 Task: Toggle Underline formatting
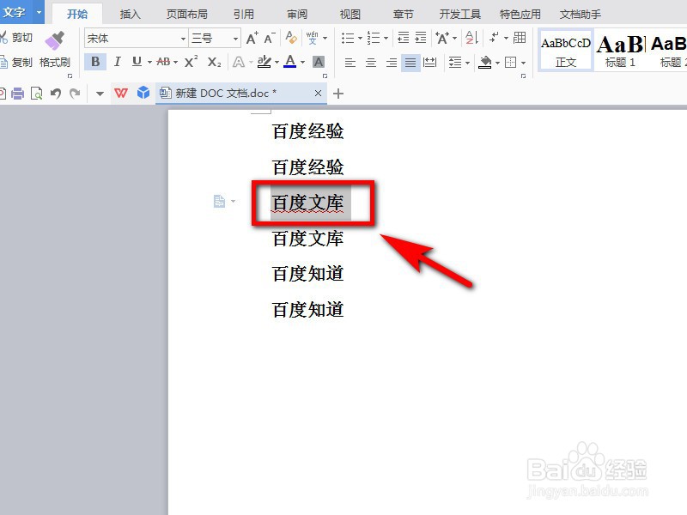point(137,62)
